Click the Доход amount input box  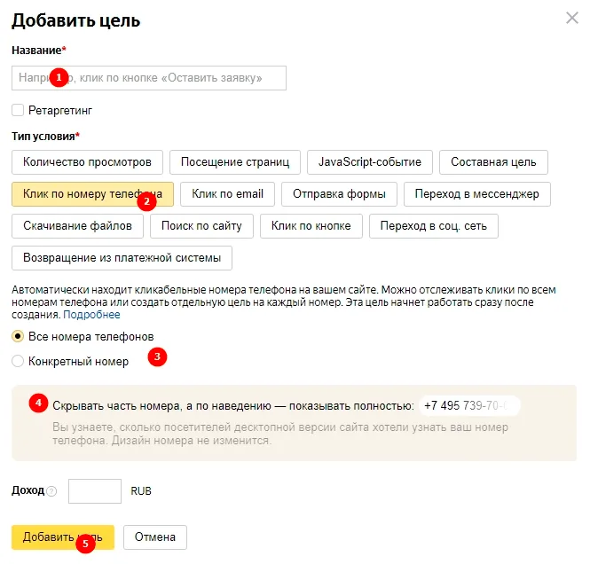coord(95,491)
